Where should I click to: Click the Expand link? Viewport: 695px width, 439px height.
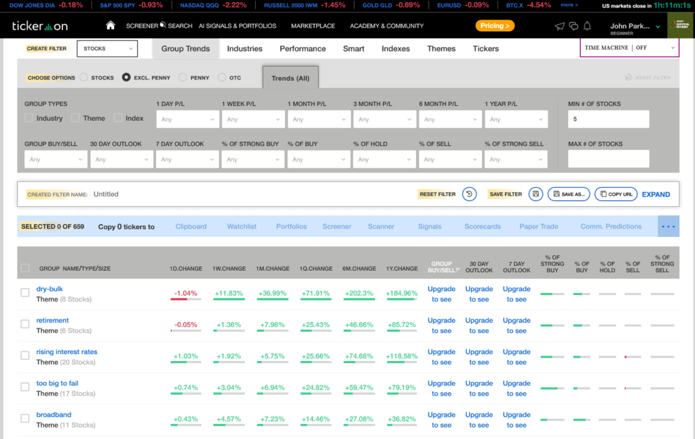tap(656, 195)
